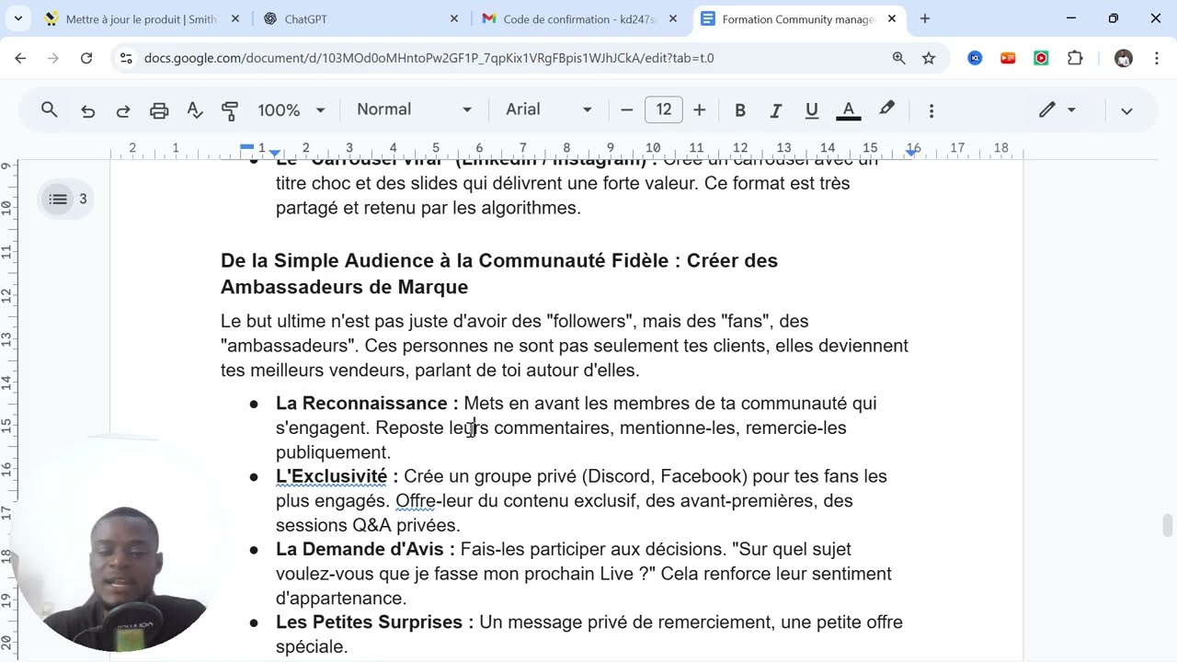The image size is (1177, 662).
Task: Toggle bold formatting
Action: (739, 110)
